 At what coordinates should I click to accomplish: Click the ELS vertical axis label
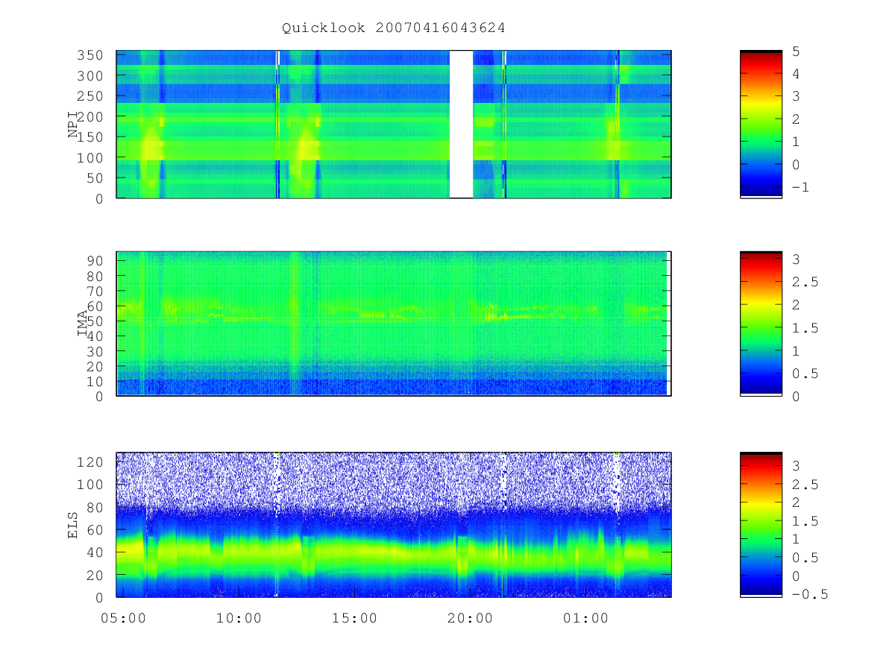click(x=73, y=525)
